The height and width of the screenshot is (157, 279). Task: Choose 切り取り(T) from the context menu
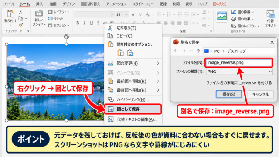tap(133, 28)
